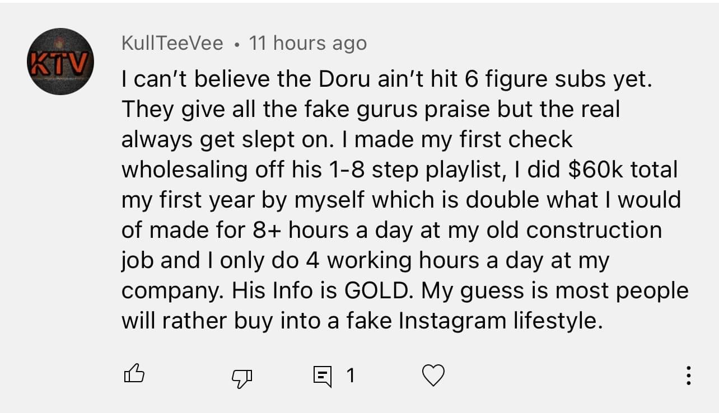Dislike the comment with thumbs-down icon

[x=241, y=377]
